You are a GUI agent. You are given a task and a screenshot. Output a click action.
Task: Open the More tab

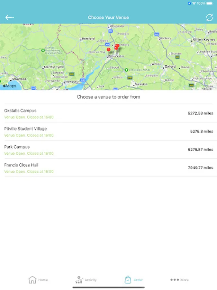[179, 280]
